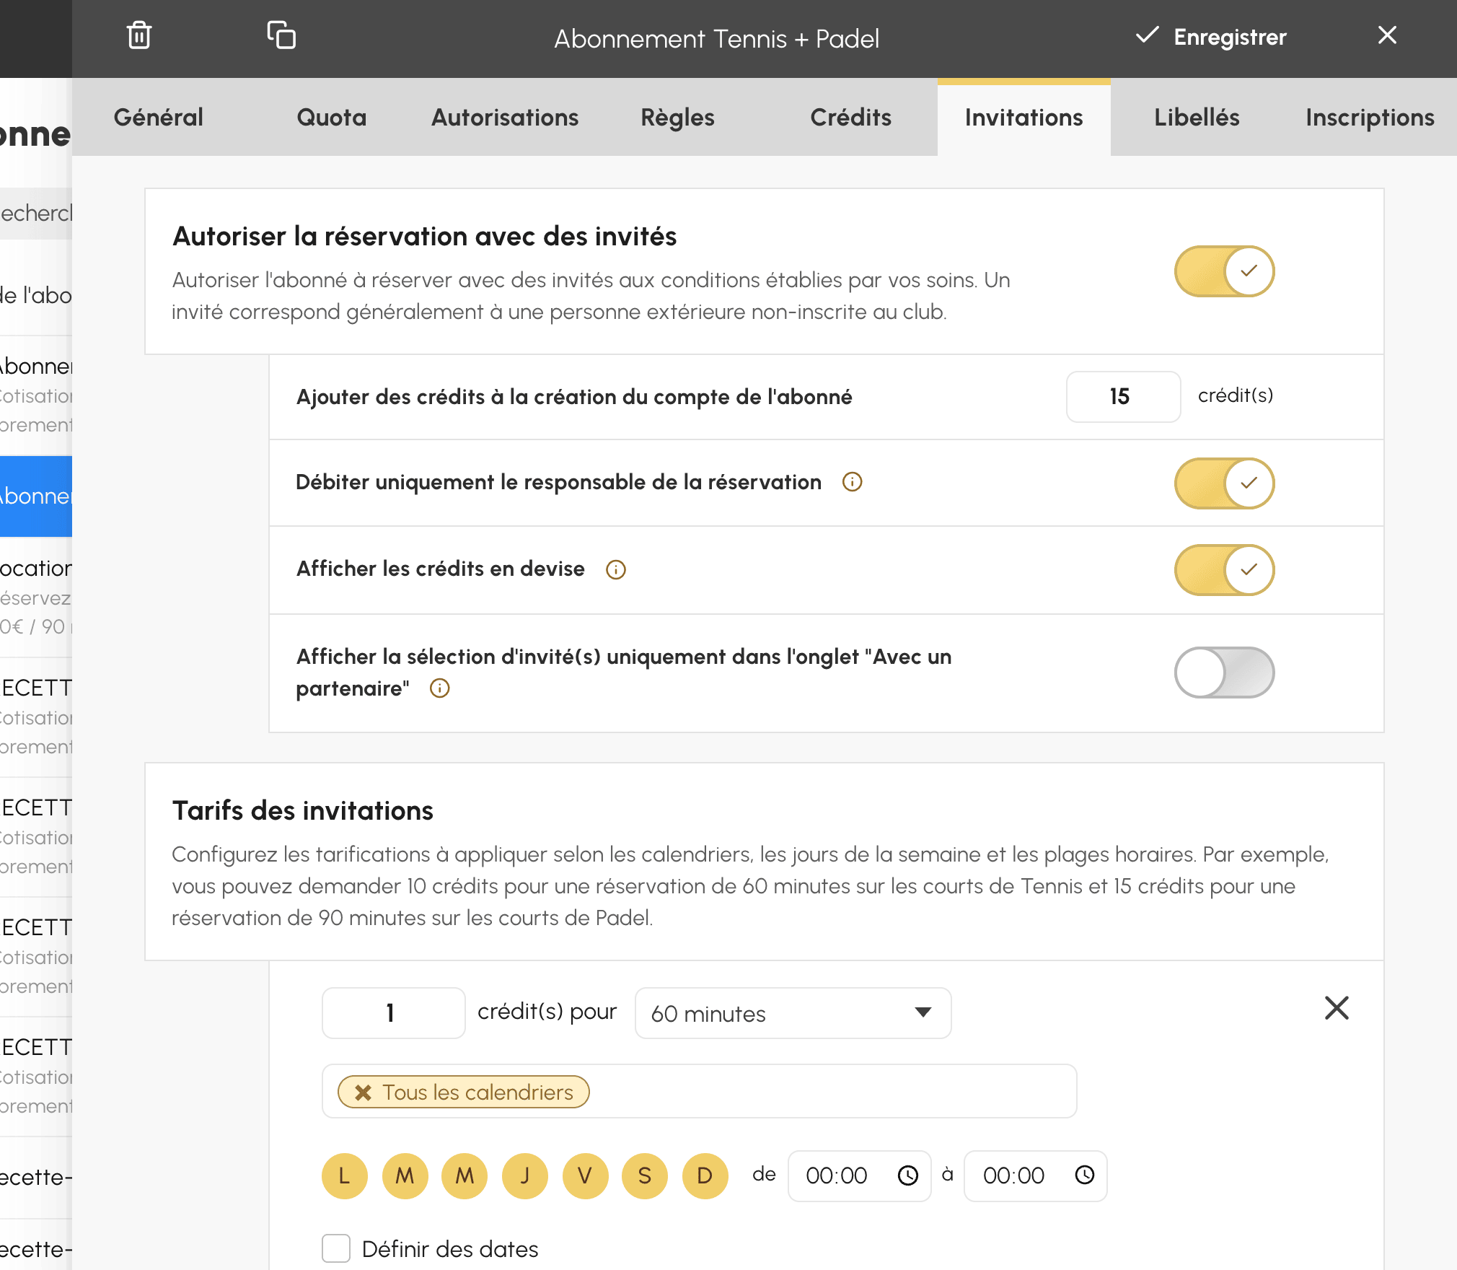The width and height of the screenshot is (1457, 1270).
Task: Delete the subscription with the trash icon
Action: coord(138,35)
